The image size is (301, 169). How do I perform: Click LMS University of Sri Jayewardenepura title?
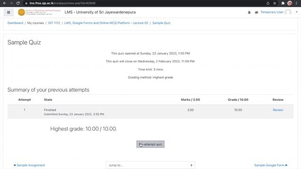[100, 12]
